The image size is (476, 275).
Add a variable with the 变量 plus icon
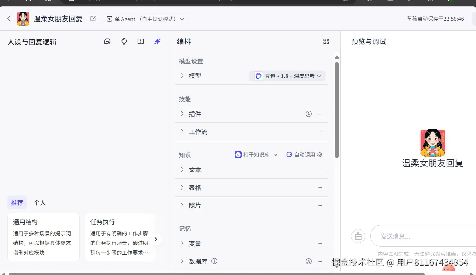(x=320, y=243)
